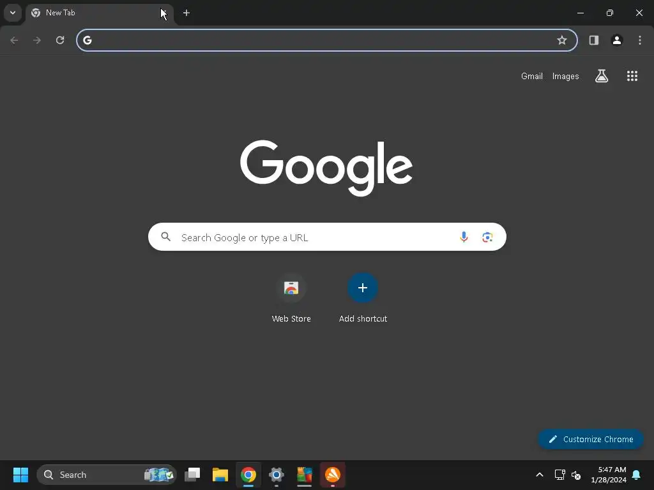Viewport: 654px width, 490px height.
Task: Open Task View on taskbar
Action: [x=192, y=475]
